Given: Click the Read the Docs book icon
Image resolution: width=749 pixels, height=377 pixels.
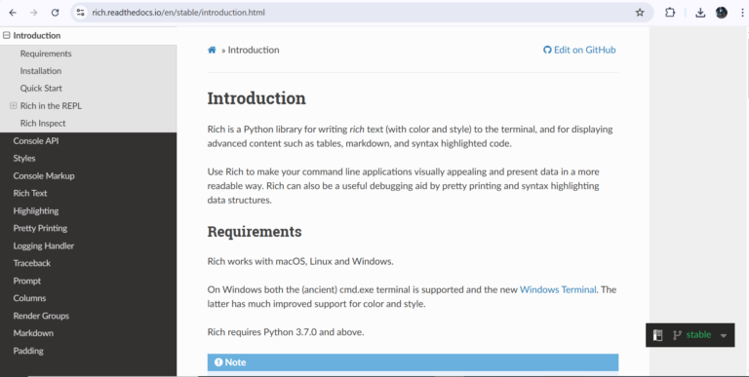Looking at the screenshot, I should (x=657, y=335).
